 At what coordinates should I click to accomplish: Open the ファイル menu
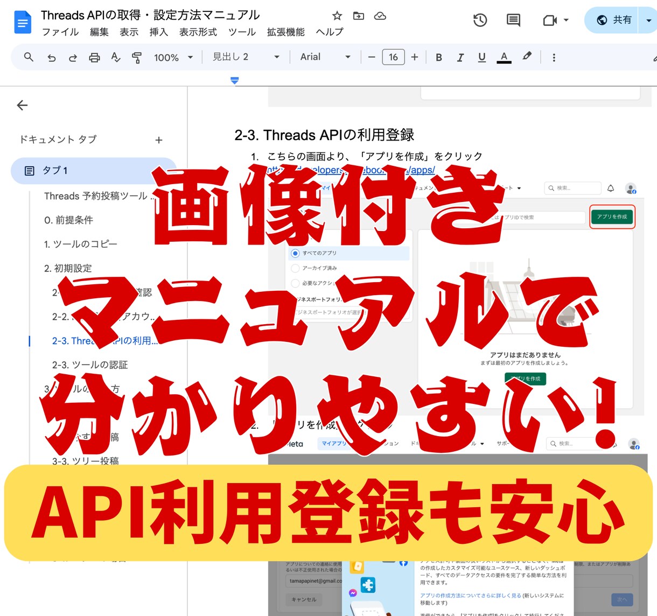pos(60,32)
